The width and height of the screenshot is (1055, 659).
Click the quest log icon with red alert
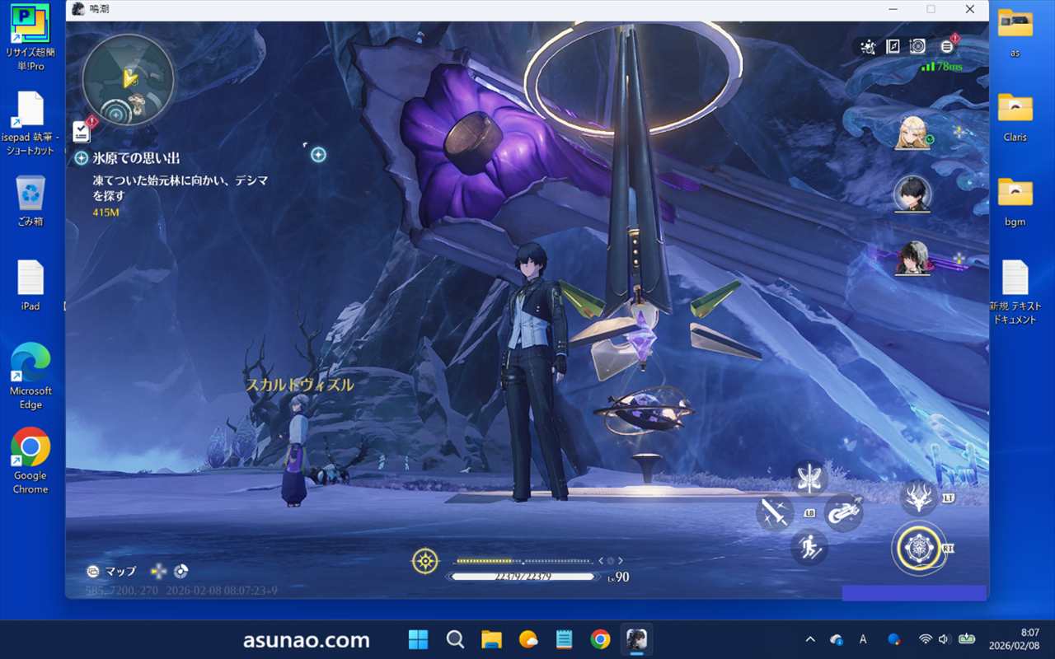pos(82,131)
